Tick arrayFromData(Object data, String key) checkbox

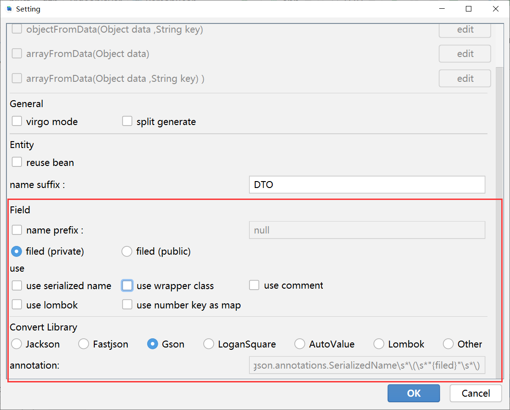click(x=17, y=78)
